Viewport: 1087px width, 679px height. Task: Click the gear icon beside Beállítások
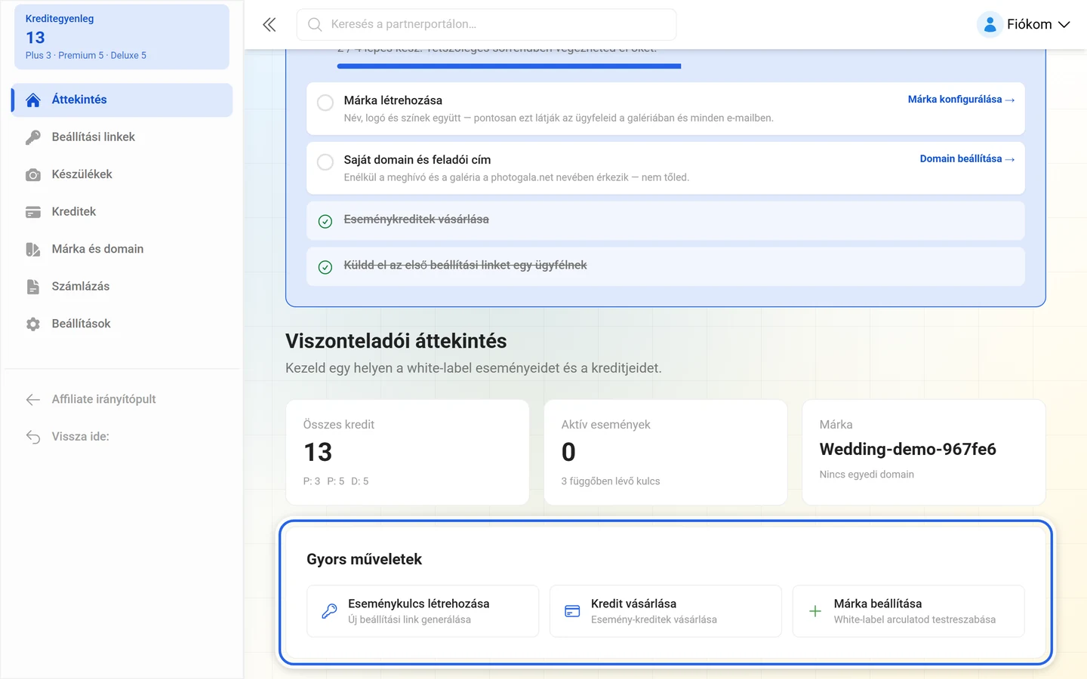click(33, 324)
